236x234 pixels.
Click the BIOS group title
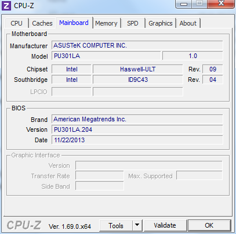[x=19, y=108]
